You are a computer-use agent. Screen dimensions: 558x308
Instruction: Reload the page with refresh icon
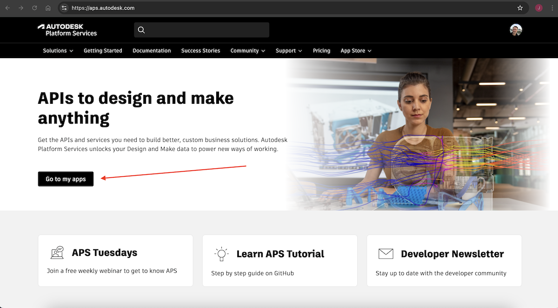[x=34, y=8]
